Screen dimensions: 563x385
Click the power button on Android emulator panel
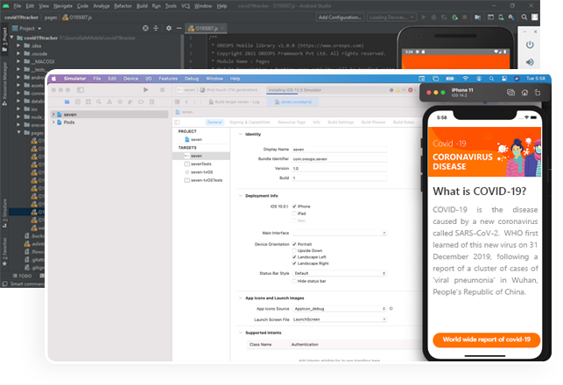(x=530, y=45)
